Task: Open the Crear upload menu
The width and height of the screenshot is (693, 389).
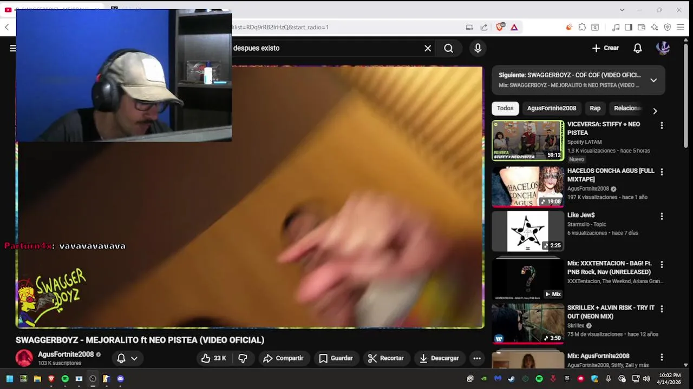Action: point(605,48)
